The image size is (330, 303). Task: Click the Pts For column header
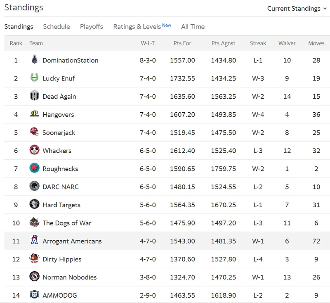click(x=182, y=43)
